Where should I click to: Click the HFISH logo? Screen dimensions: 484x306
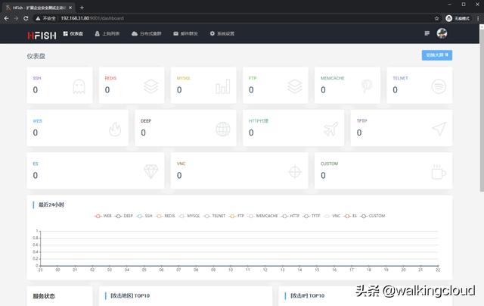click(42, 36)
